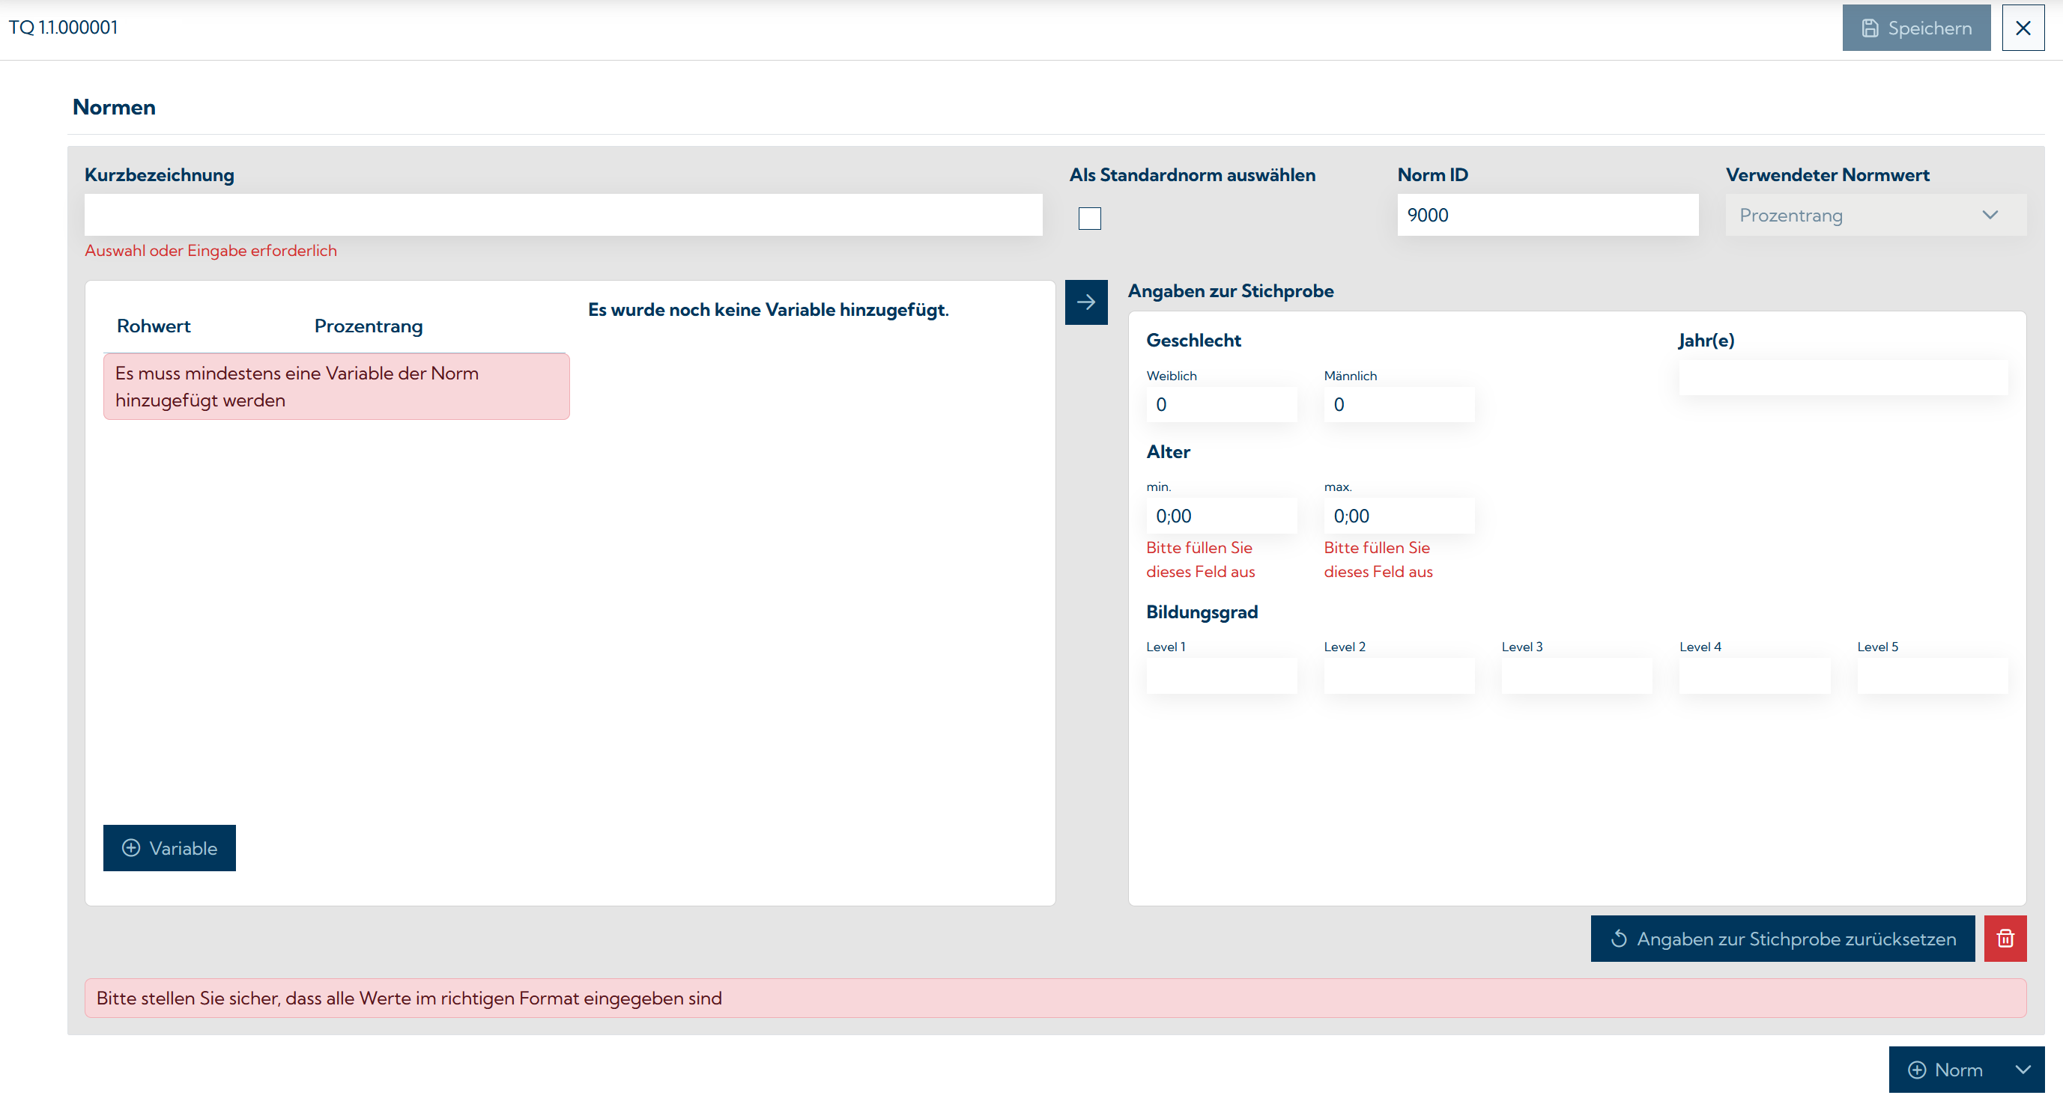Viewport: 2063px width, 1113px height.
Task: Click the Level 1 field under Bildungsgrad
Action: pos(1220,675)
